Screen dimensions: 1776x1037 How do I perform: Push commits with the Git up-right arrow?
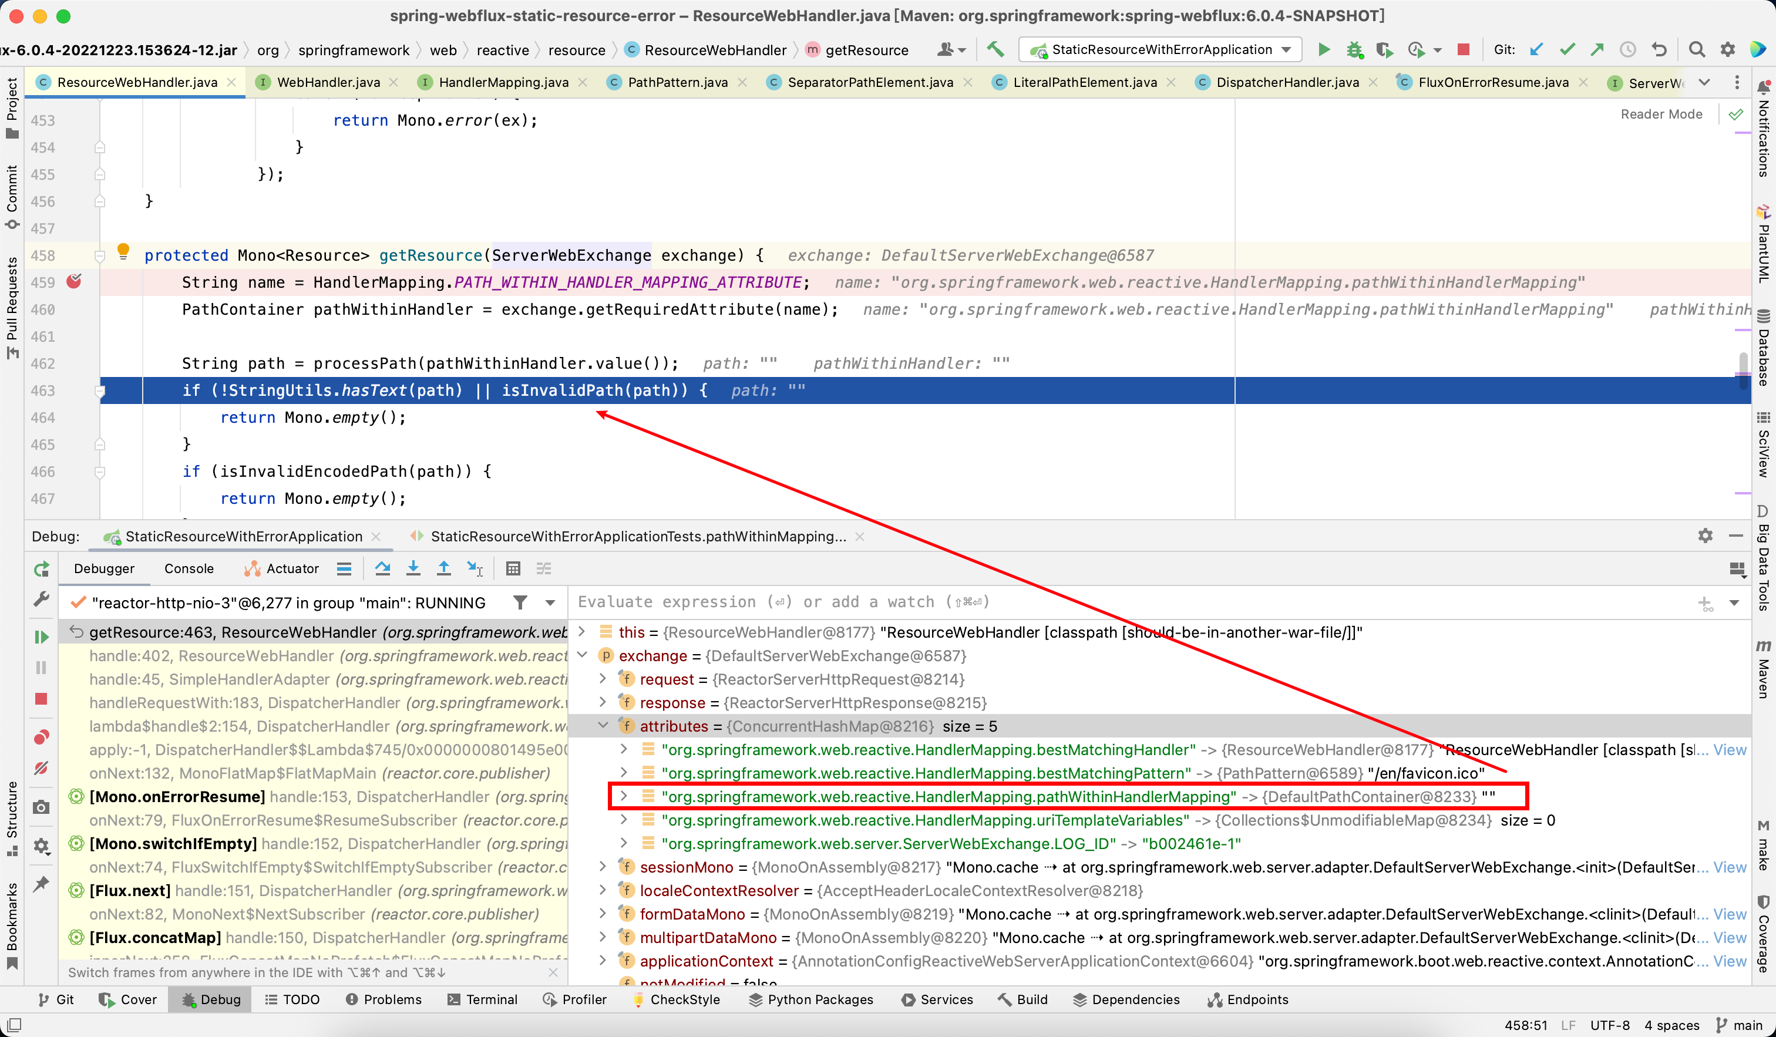(1597, 49)
